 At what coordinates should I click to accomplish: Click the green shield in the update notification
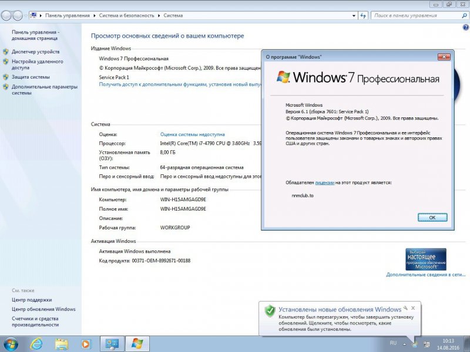(x=270, y=311)
